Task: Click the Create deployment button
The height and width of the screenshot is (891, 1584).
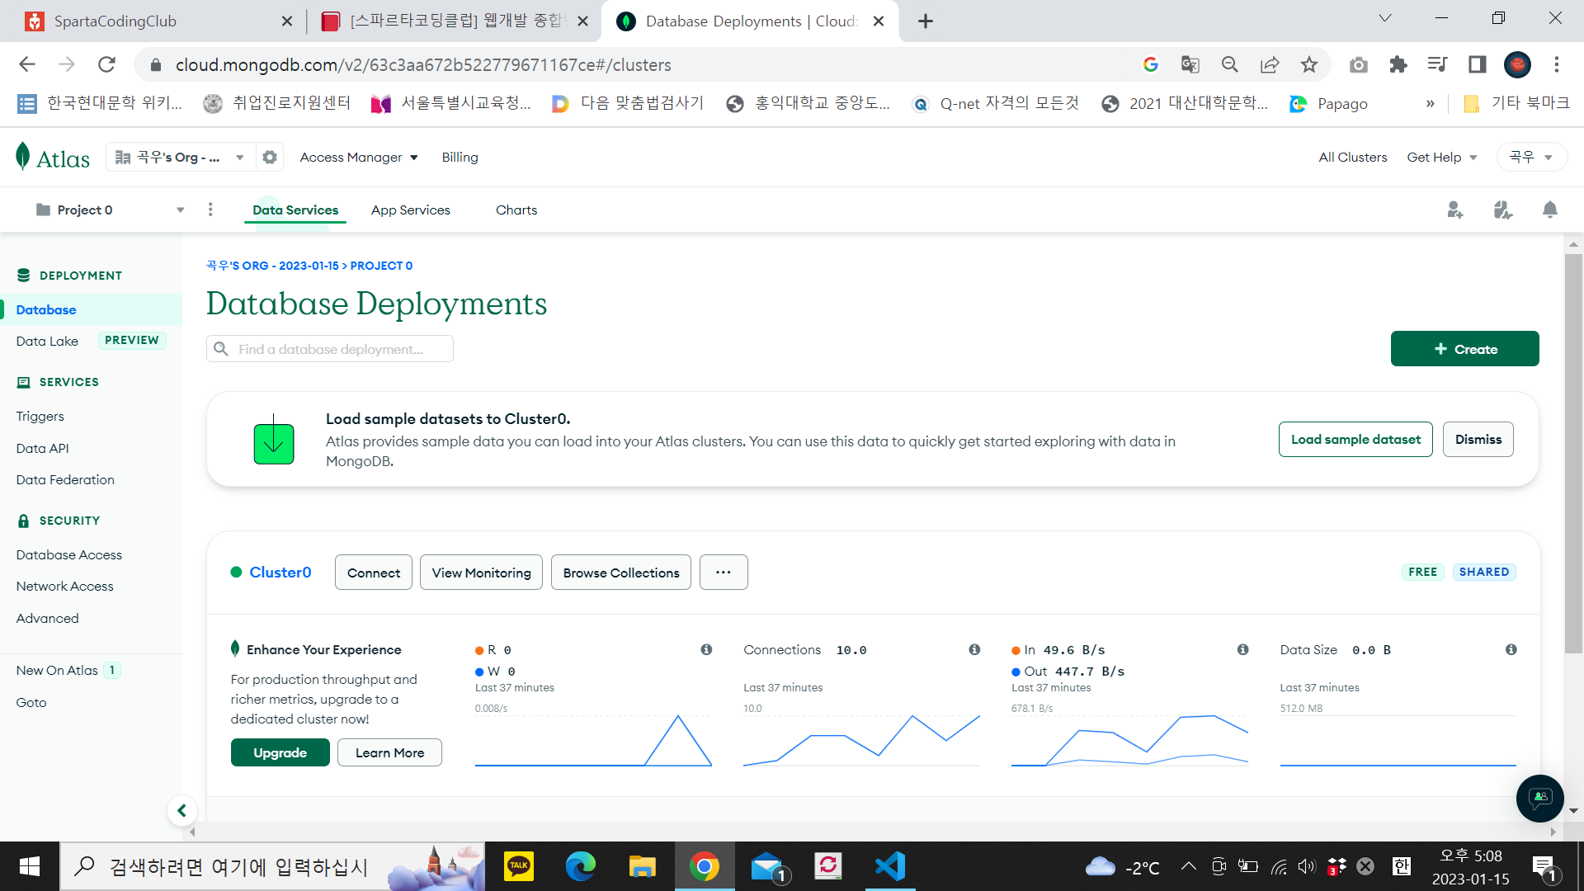Action: click(x=1464, y=348)
